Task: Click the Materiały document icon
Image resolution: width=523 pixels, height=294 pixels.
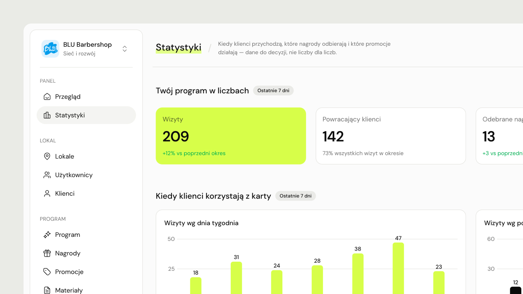Action: coord(47,290)
